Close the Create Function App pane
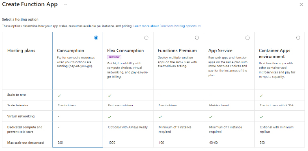 pos(301,4)
